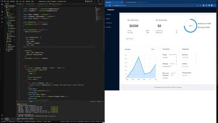
Task: Click the Add Income button
Action: (x=129, y=39)
